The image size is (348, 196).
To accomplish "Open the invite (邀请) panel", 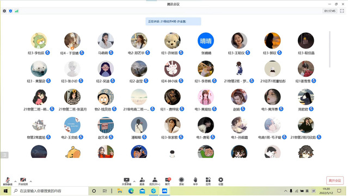I will tap(142, 181).
